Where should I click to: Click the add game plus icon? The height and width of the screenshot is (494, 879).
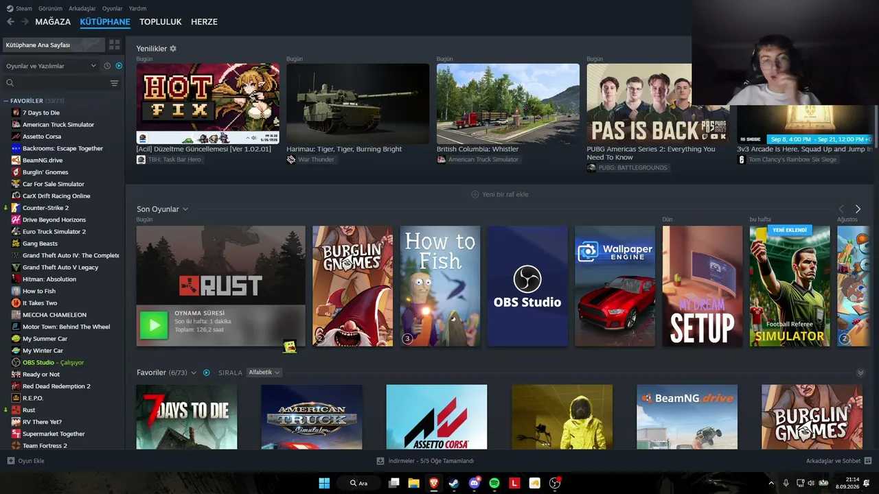pyautogui.click(x=10, y=461)
